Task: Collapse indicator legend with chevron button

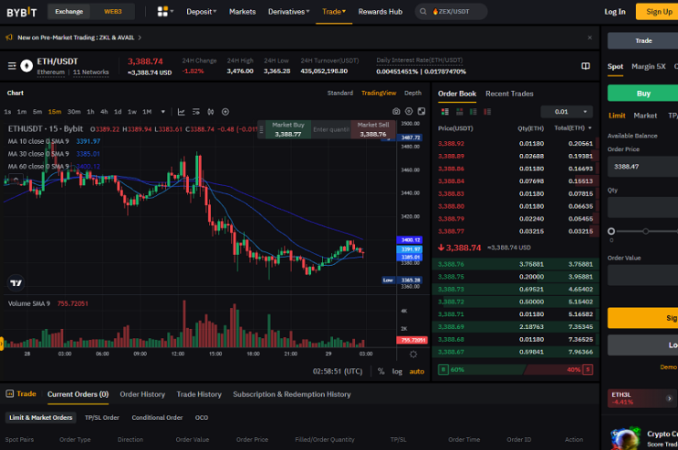Action: click(x=16, y=179)
